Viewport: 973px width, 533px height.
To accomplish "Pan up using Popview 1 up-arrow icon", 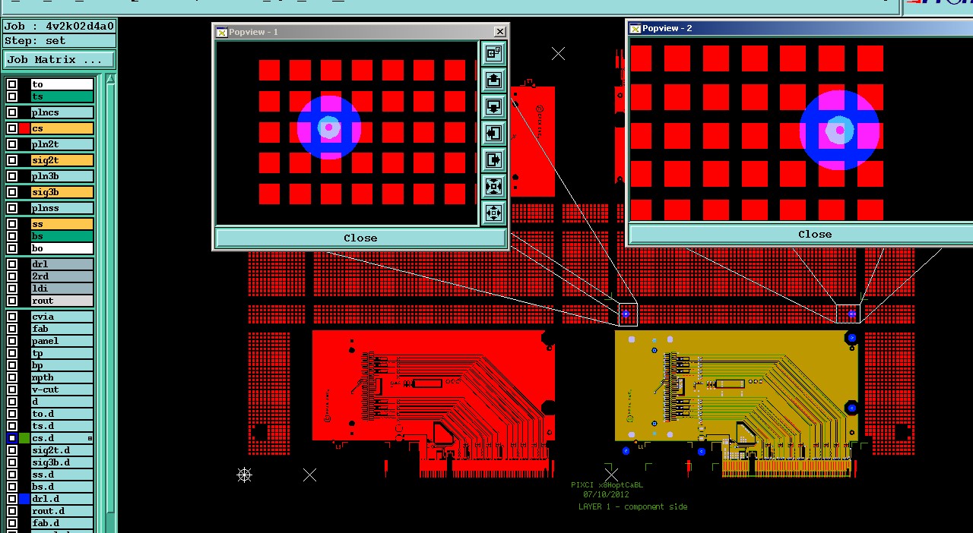I will click(494, 80).
